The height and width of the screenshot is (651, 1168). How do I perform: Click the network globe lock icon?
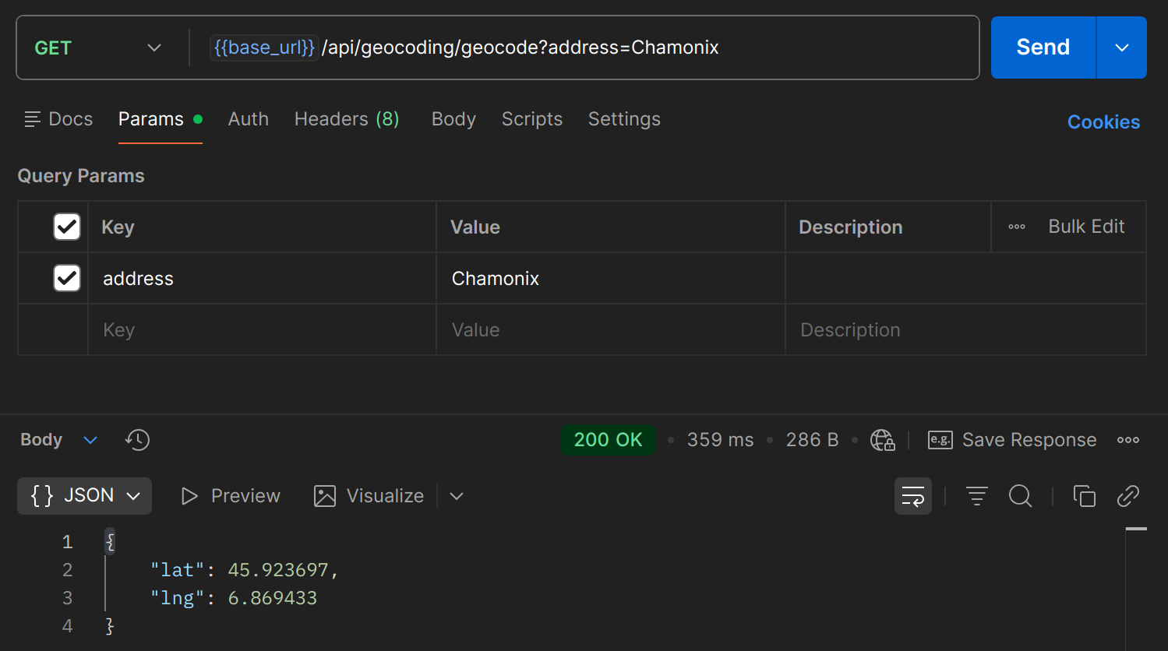[882, 440]
